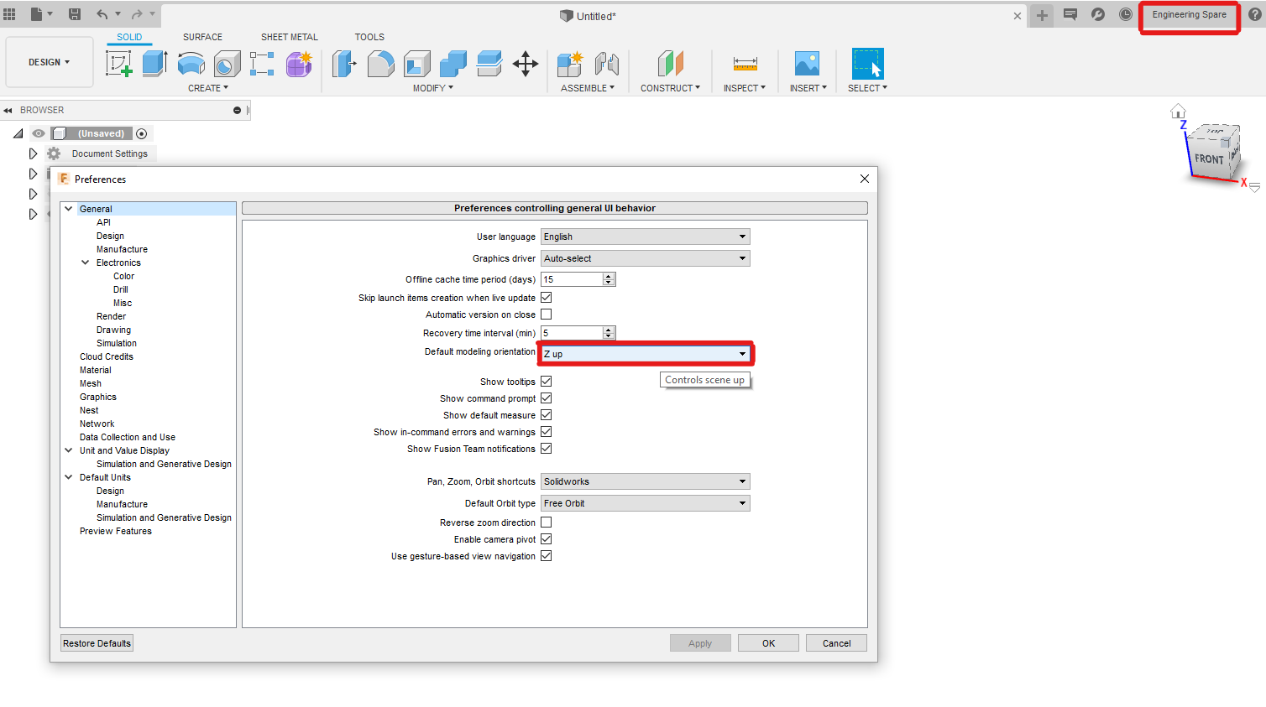Click the Recovery time interval field

pos(572,333)
